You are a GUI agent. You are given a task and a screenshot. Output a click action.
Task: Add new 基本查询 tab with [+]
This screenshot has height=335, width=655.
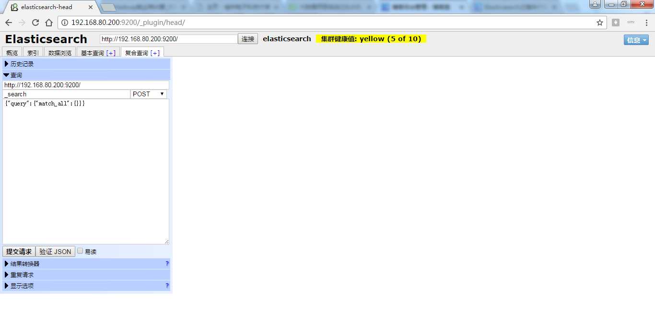[111, 53]
